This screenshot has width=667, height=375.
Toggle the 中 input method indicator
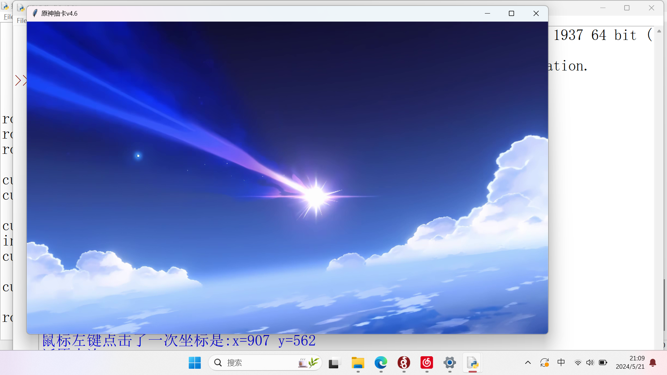click(x=561, y=362)
